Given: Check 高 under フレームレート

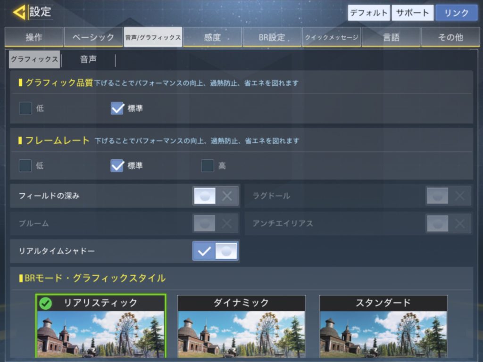Looking at the screenshot, I should click(208, 165).
